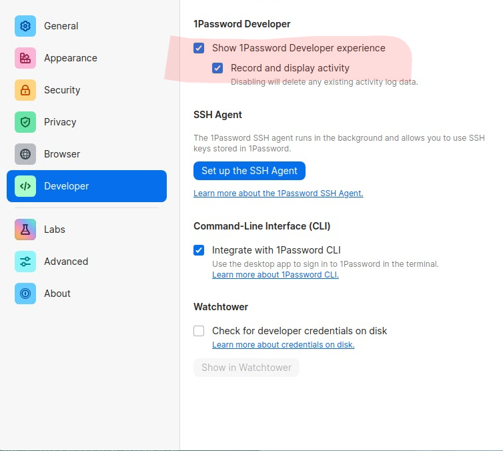The image size is (503, 451).
Task: Click 'Use the desktop app to sign in' text
Action: (326, 264)
